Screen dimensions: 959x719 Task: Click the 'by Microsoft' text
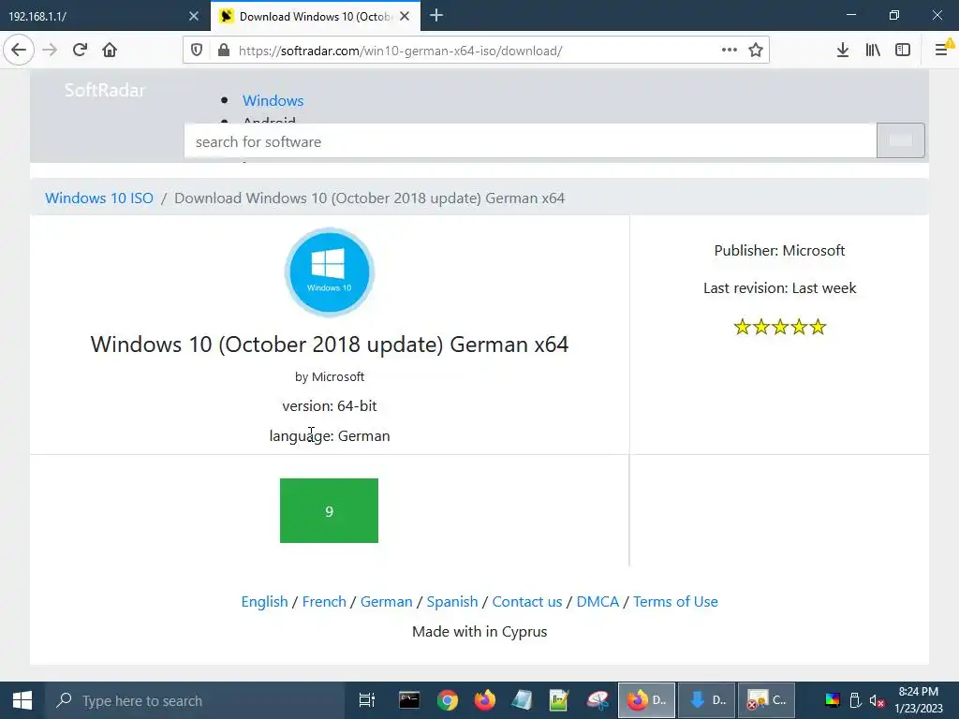pyautogui.click(x=329, y=376)
